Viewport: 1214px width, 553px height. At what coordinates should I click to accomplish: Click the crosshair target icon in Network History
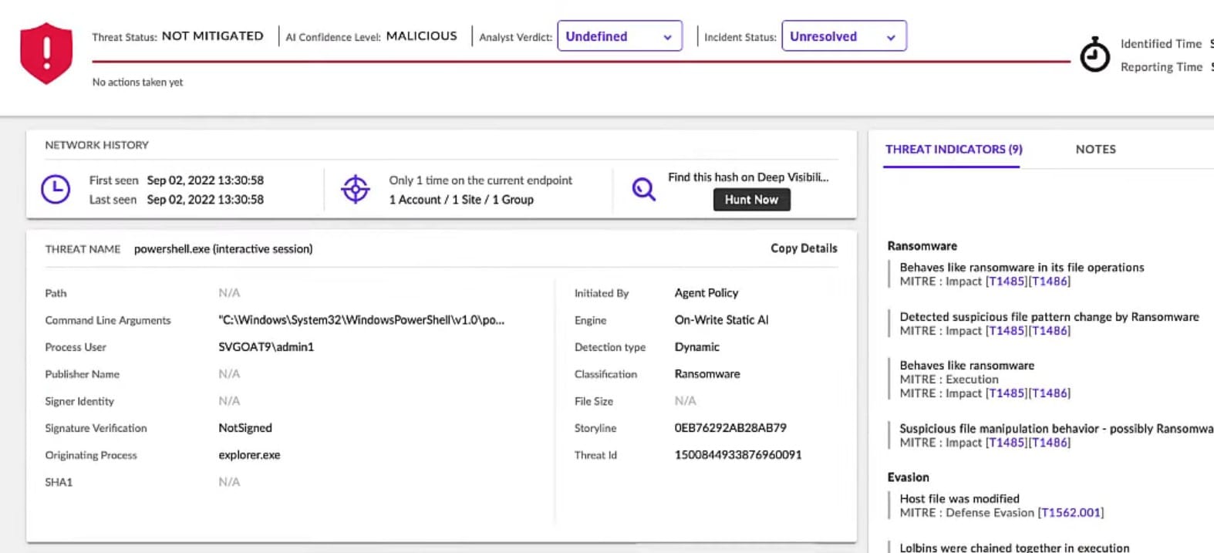point(356,189)
